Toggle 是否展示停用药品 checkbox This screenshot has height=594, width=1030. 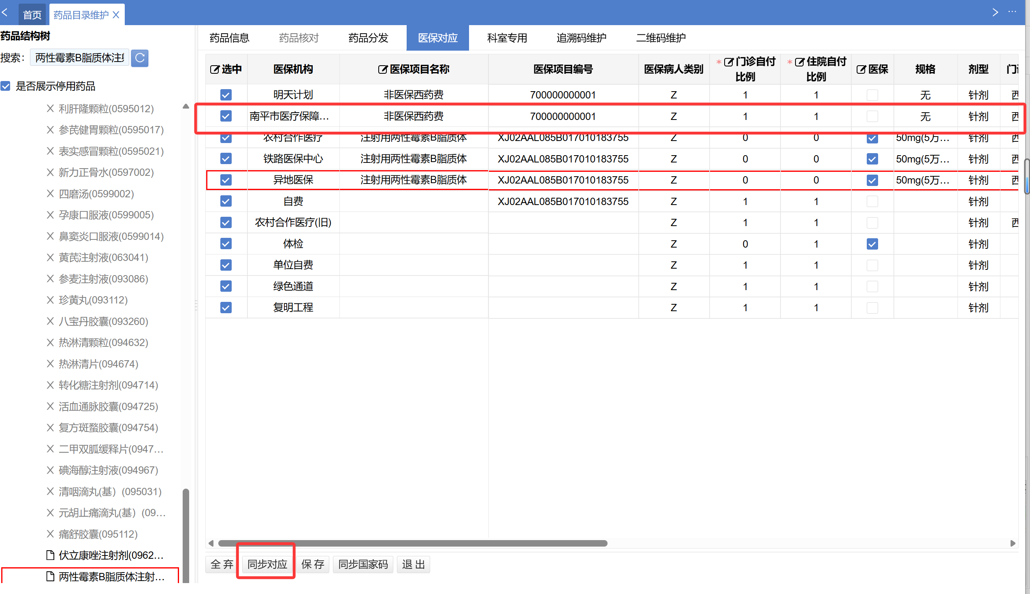coord(6,86)
